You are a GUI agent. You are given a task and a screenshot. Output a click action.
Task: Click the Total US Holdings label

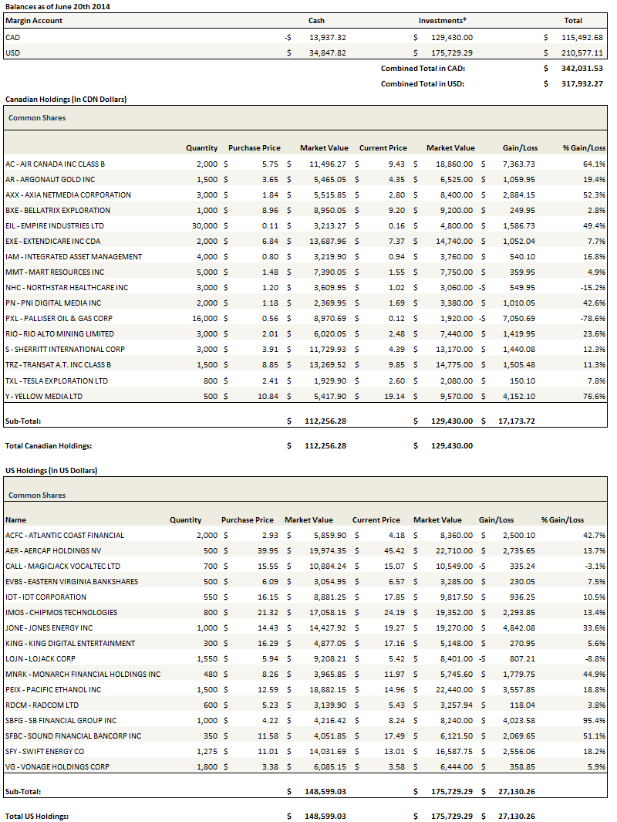(x=37, y=816)
